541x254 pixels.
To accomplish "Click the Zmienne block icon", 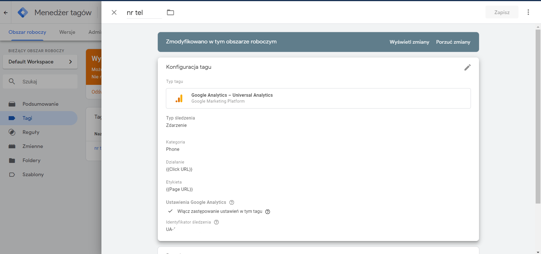I will click(x=12, y=146).
